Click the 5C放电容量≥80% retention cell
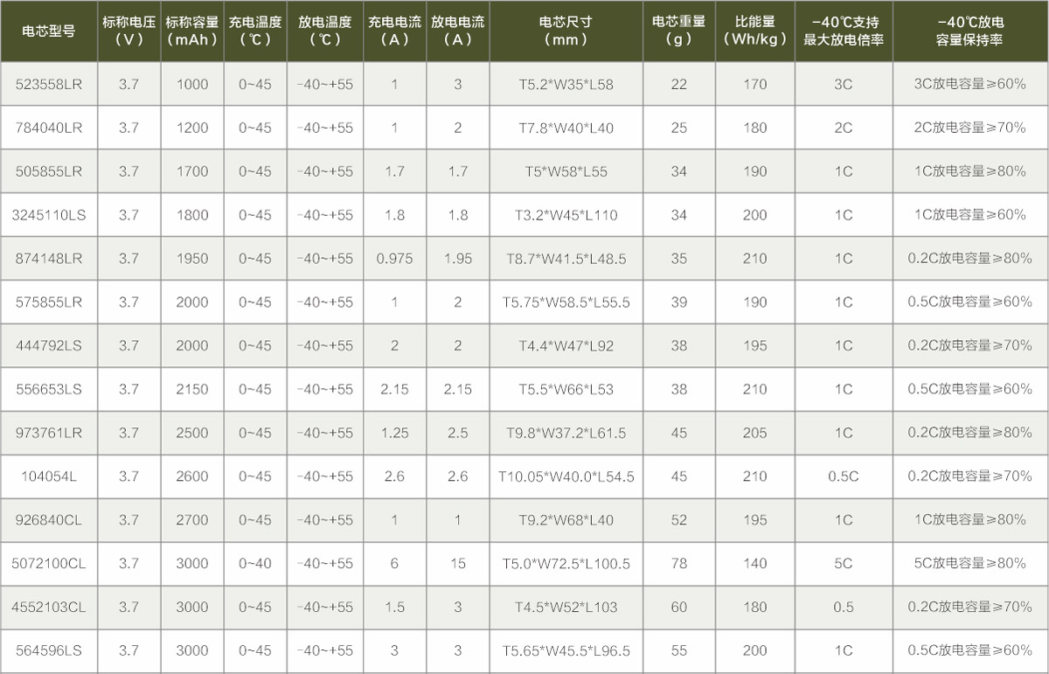Image resolution: width=1049 pixels, height=674 pixels. pyautogui.click(x=970, y=564)
